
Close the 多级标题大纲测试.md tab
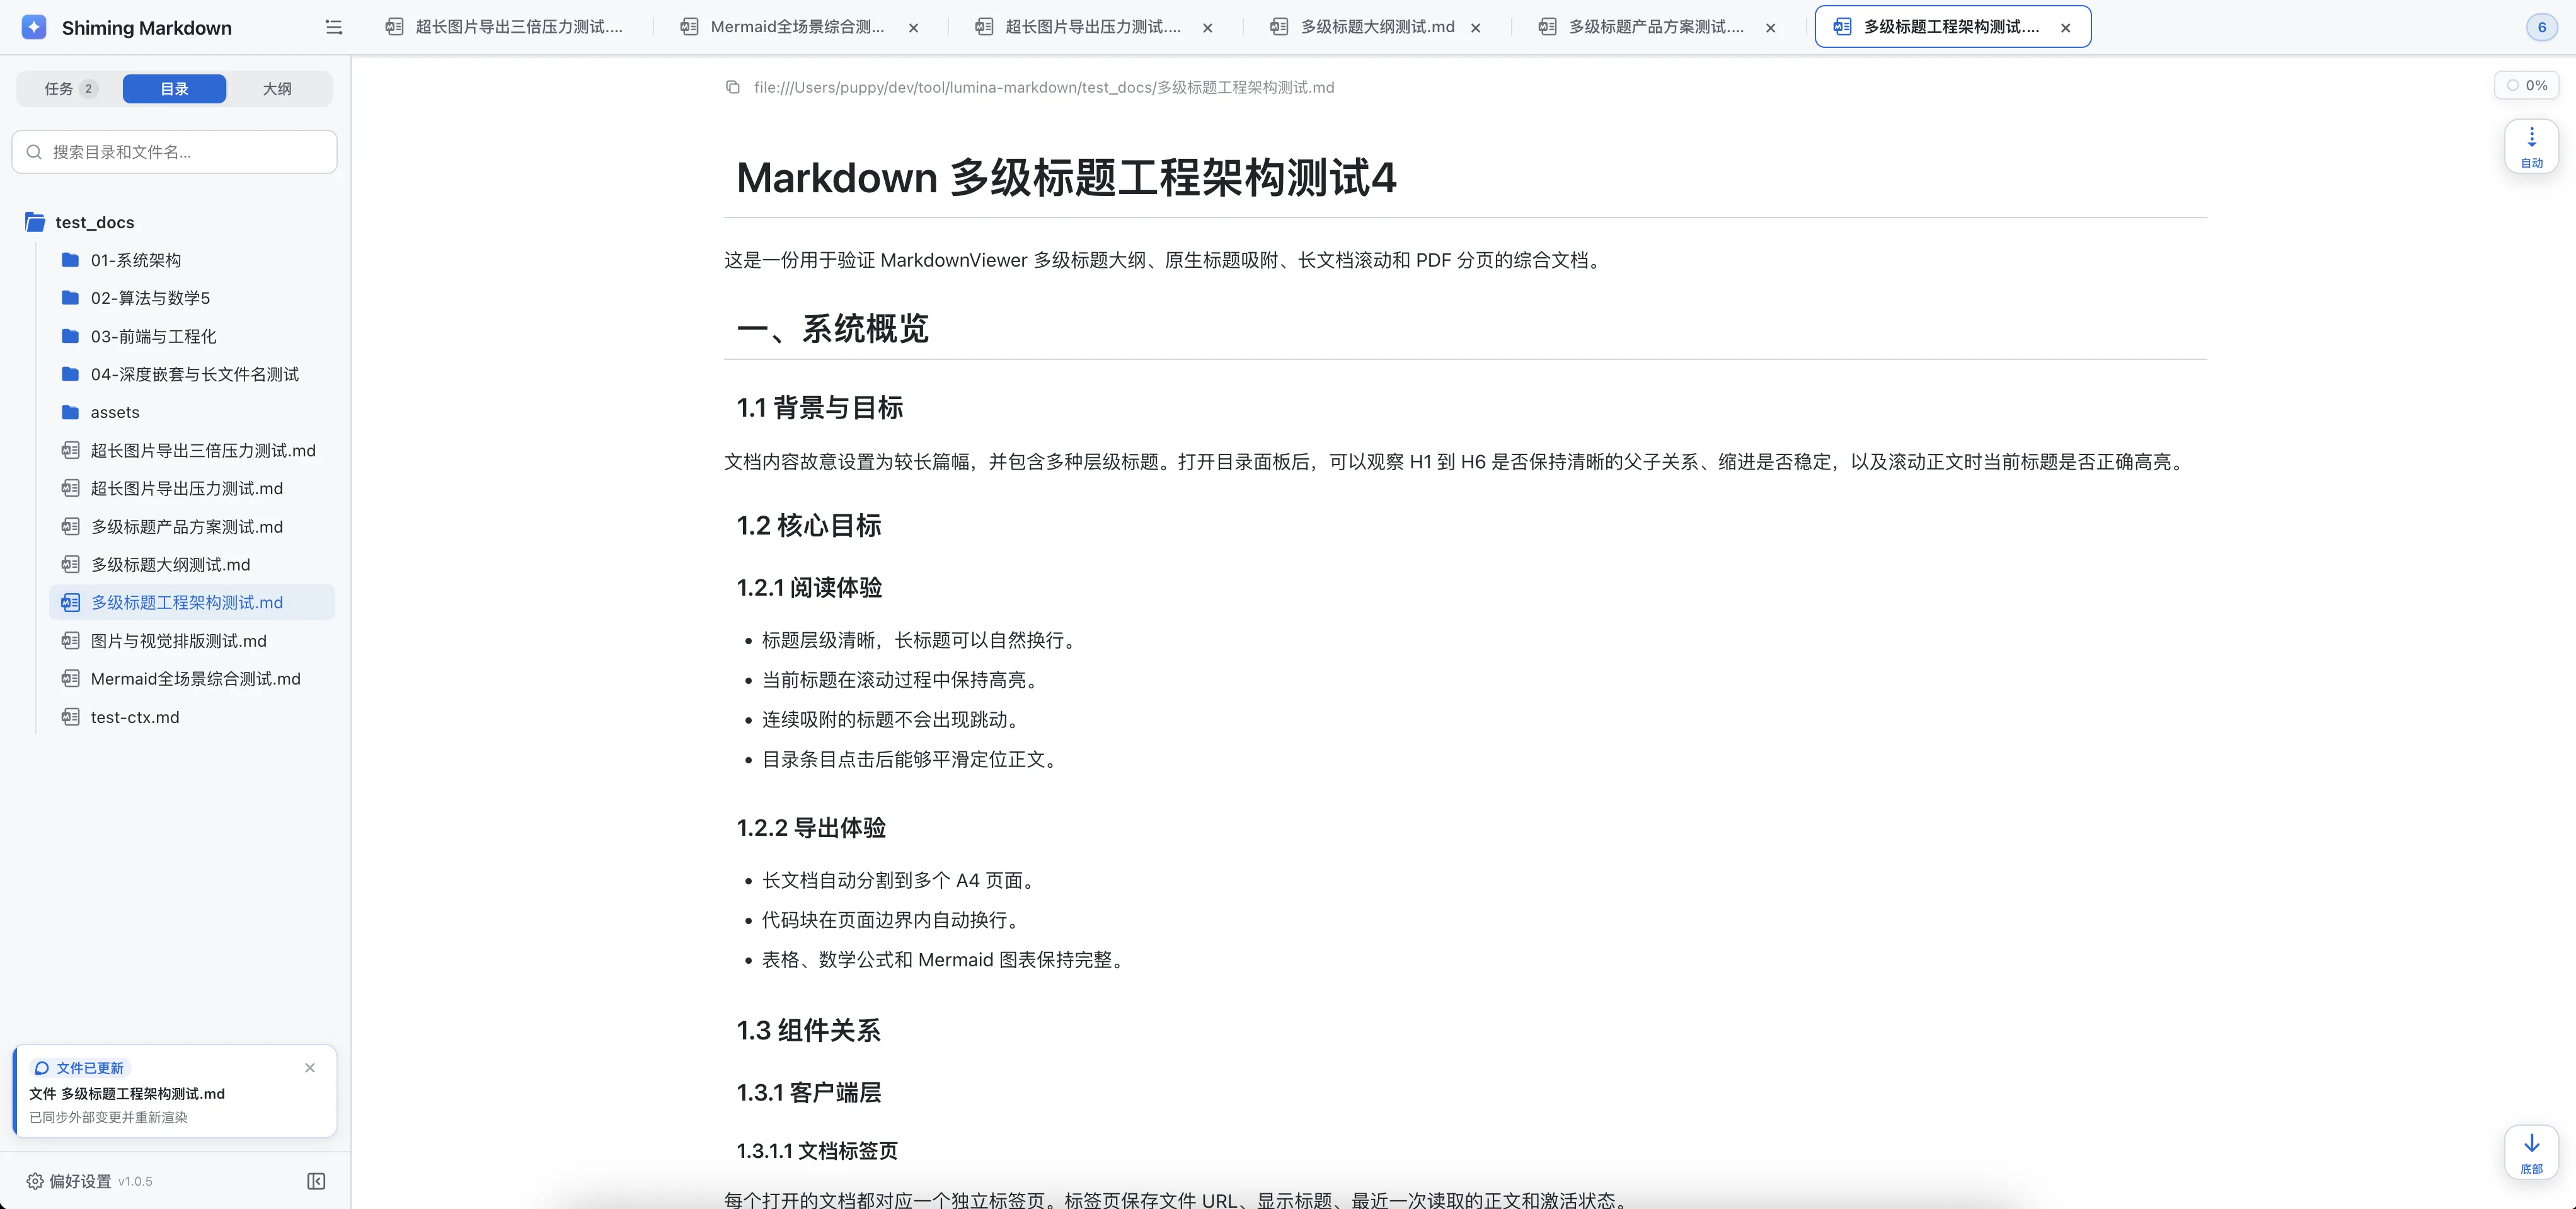pyautogui.click(x=1475, y=28)
